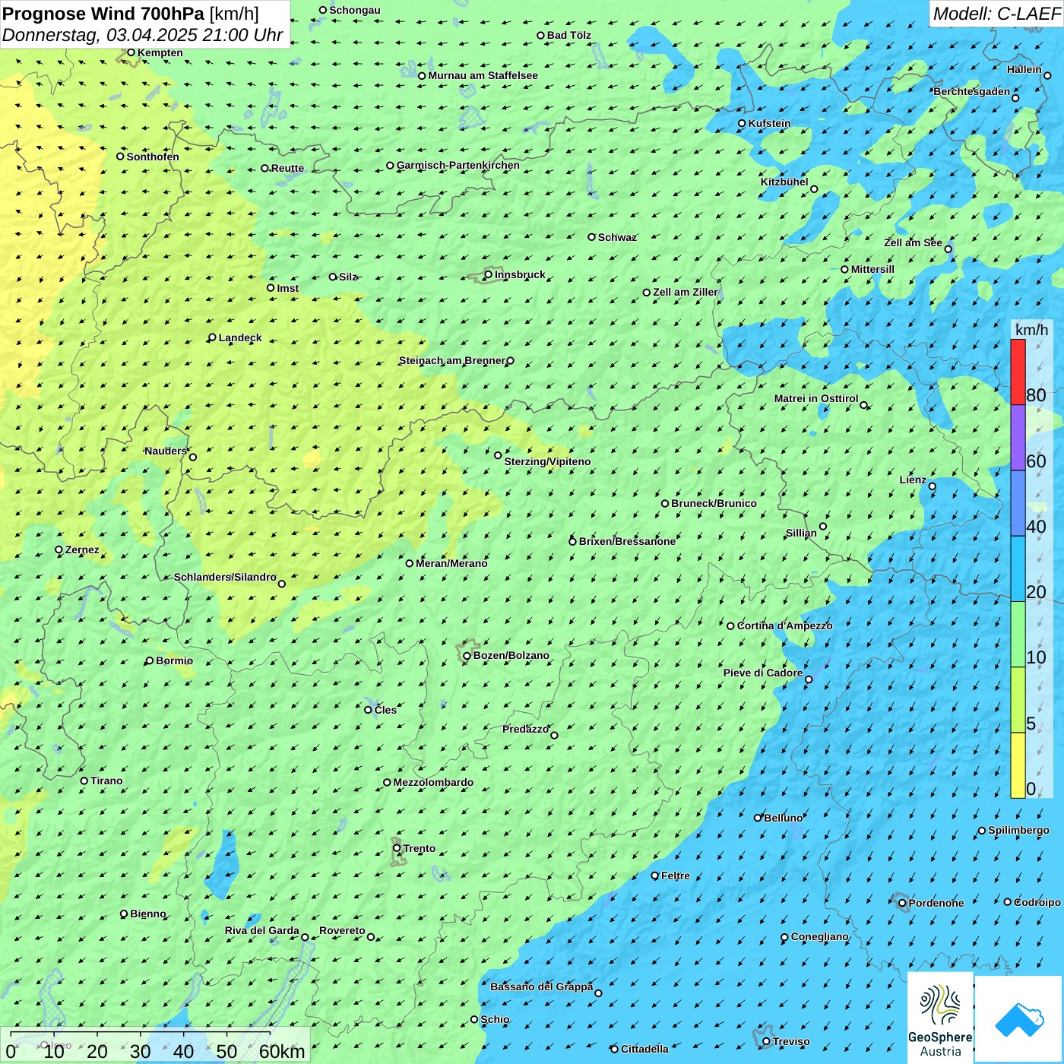Select the Kempten label

160,52
